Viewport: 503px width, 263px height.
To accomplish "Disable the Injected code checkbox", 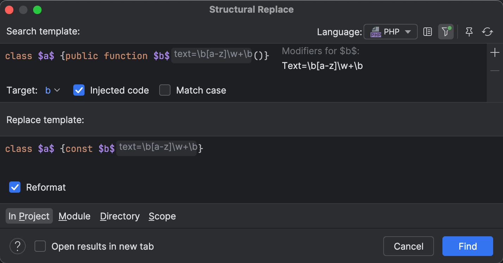I will [x=79, y=90].
